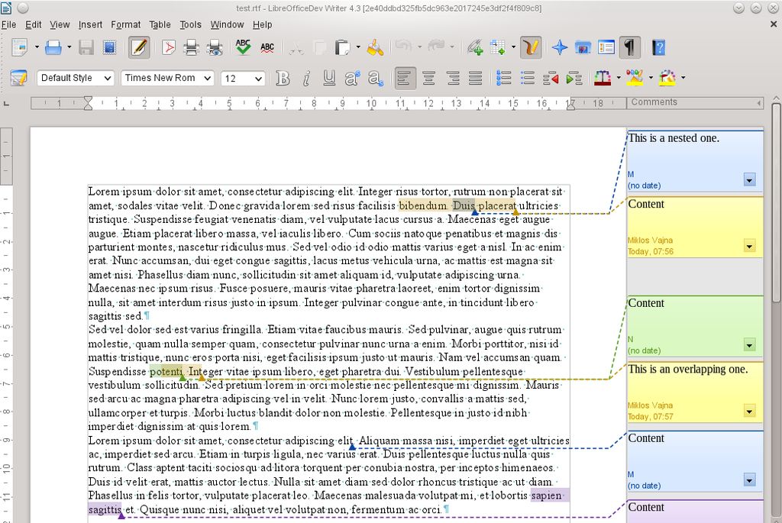Open LibreOffice Help book icon
Image resolution: width=782 pixels, height=523 pixels.
(x=659, y=47)
